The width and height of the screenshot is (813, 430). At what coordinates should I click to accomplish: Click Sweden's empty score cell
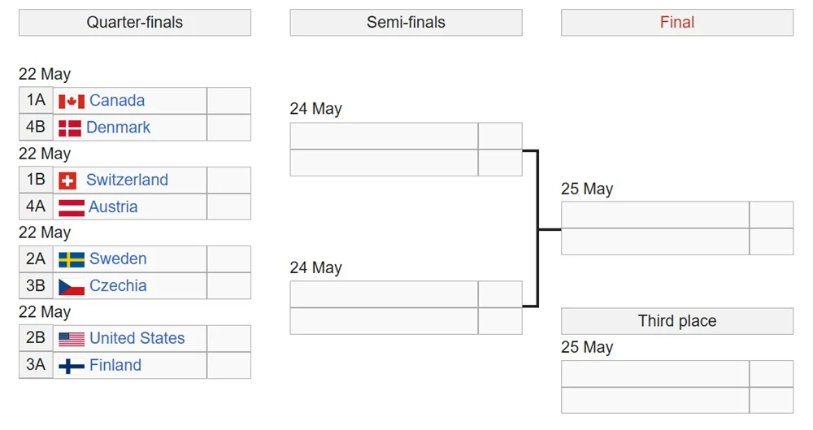pos(228,259)
